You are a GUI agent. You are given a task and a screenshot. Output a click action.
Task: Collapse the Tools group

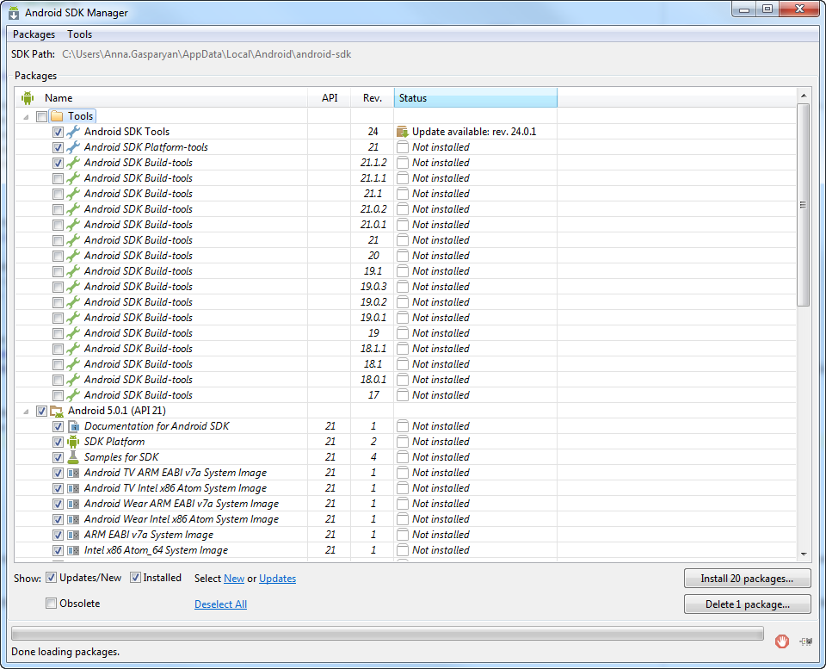26,116
